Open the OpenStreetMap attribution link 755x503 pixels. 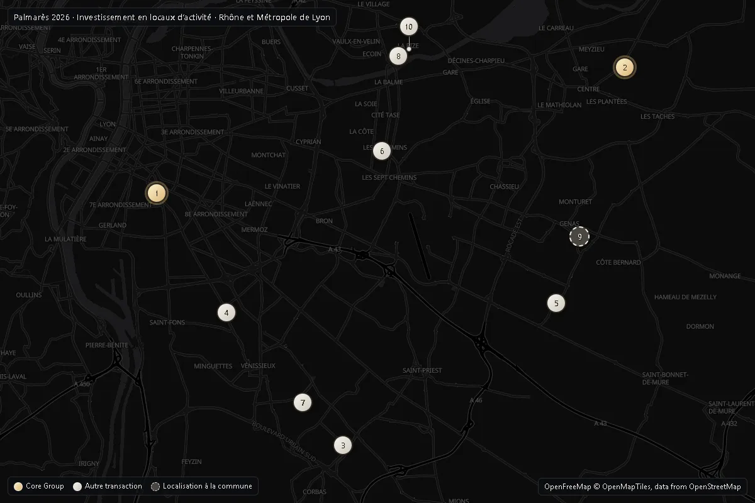[715, 487]
